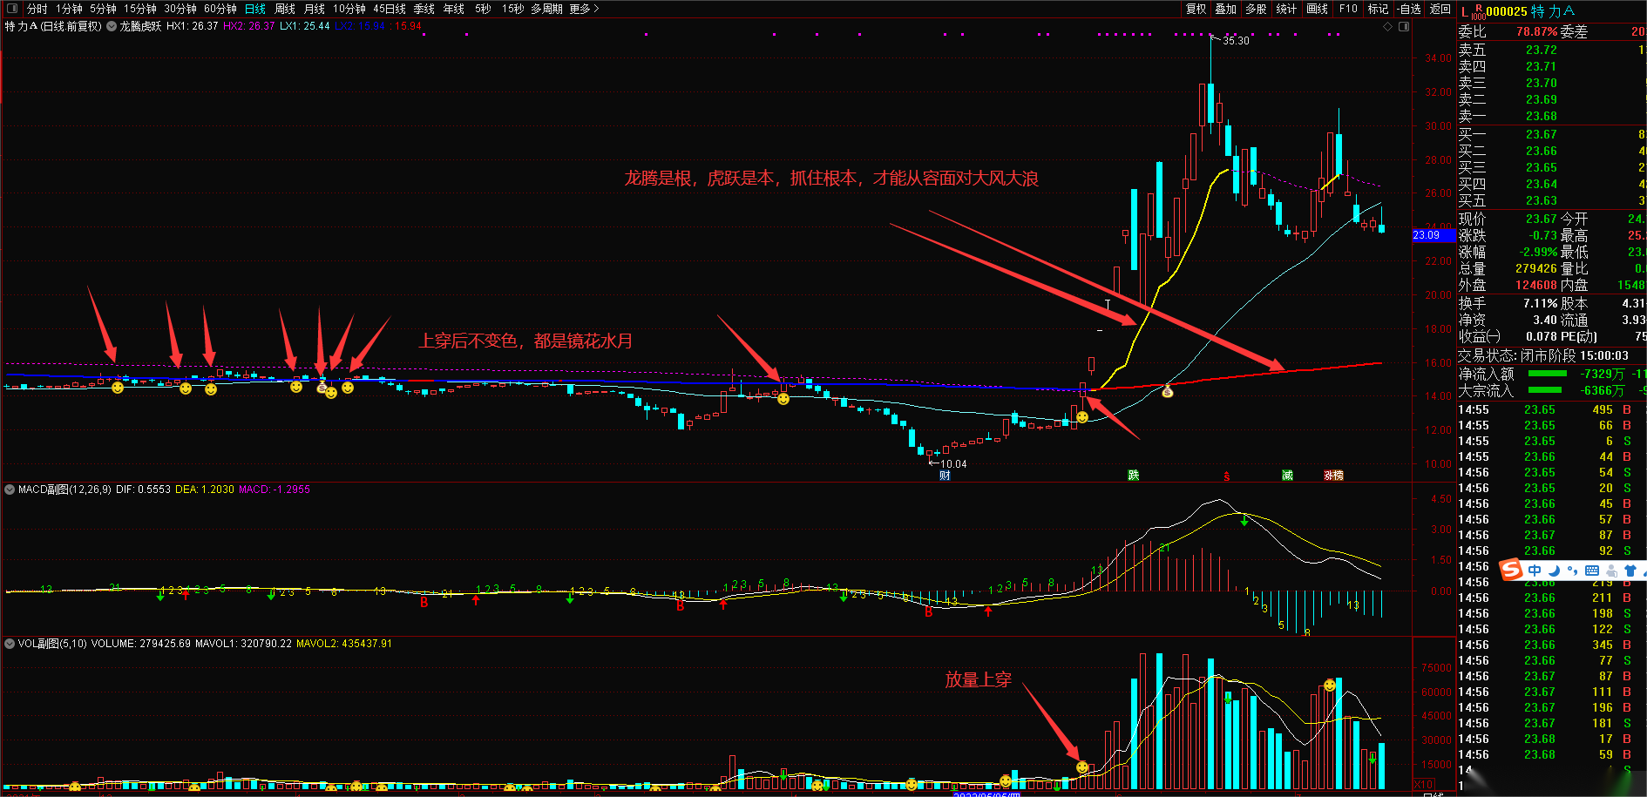Click the 返回 back button
This screenshot has width=1647, height=797.
pyautogui.click(x=1440, y=9)
